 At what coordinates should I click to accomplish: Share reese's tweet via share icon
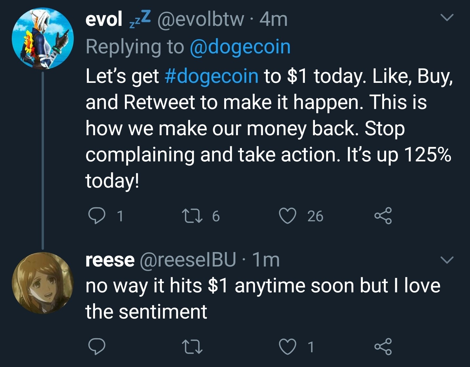[383, 347]
